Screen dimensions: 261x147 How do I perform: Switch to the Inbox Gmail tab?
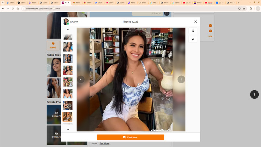tap(76, 3)
